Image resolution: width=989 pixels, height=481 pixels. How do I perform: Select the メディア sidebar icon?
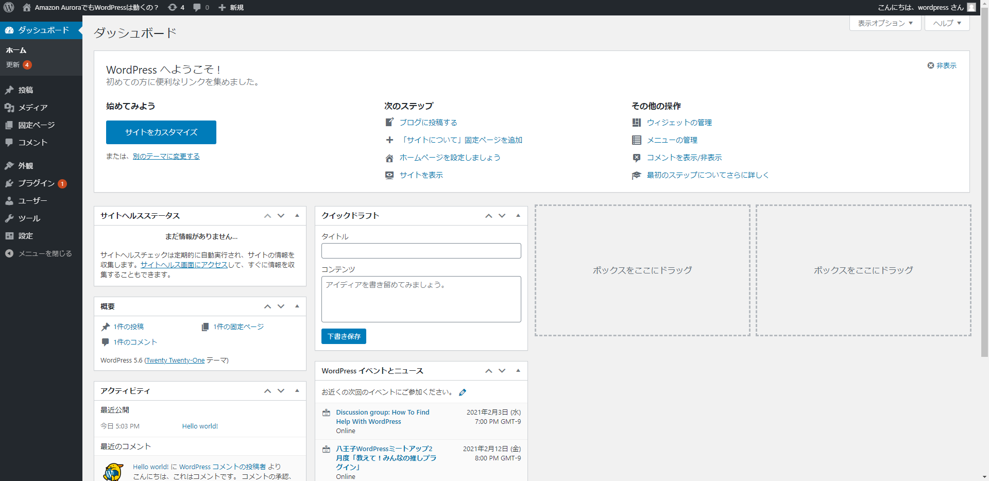click(9, 108)
